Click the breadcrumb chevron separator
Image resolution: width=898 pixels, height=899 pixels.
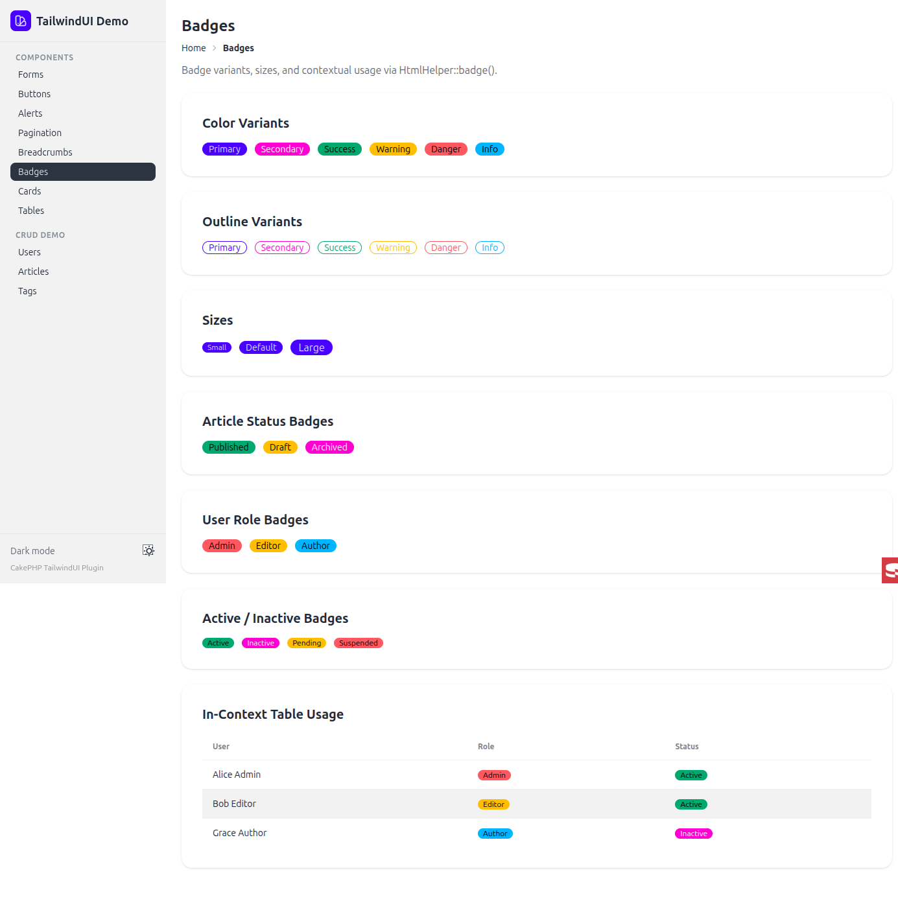215,48
